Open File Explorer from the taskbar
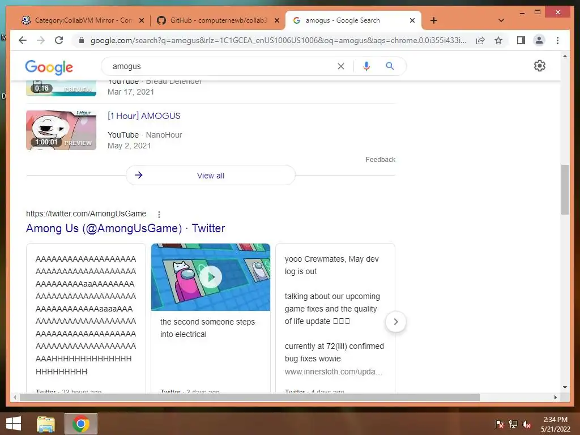 [46, 424]
